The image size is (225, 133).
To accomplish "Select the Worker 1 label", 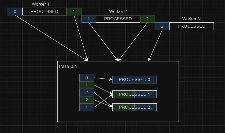I will pos(41,4).
